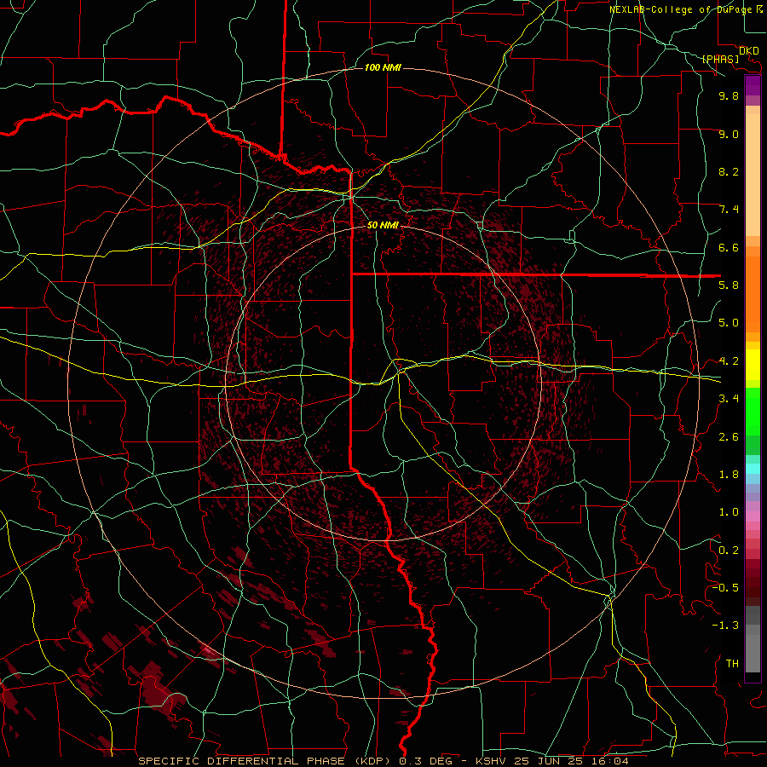Click the -0.5 value on color scale
The height and width of the screenshot is (767, 767).
click(x=725, y=588)
